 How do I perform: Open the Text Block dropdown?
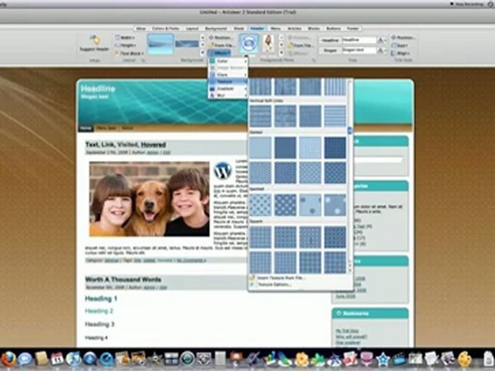tap(129, 53)
